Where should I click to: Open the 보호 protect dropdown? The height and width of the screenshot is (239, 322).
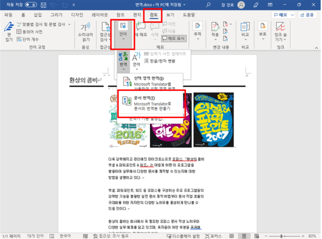pos(263,31)
